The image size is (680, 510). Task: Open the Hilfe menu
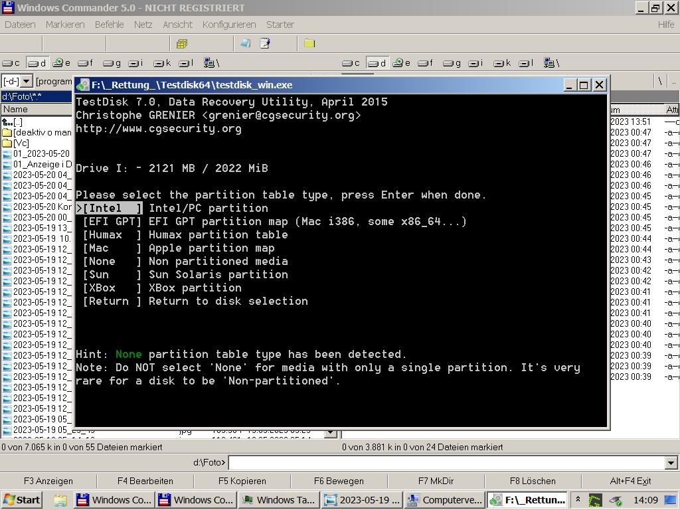(x=666, y=25)
